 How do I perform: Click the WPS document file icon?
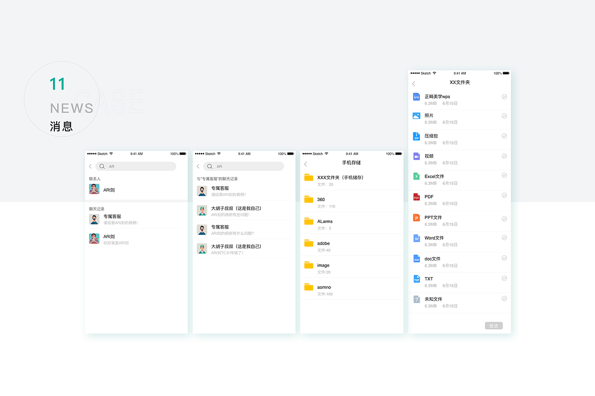[x=416, y=97]
